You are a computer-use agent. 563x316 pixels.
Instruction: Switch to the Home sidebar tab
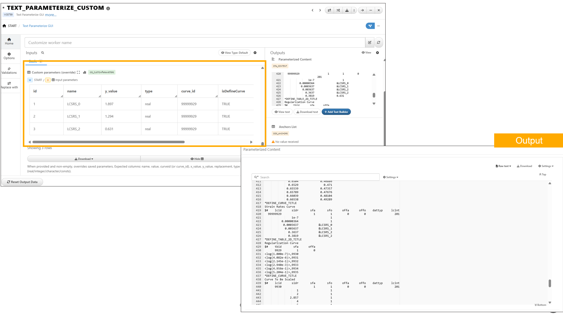point(9,41)
